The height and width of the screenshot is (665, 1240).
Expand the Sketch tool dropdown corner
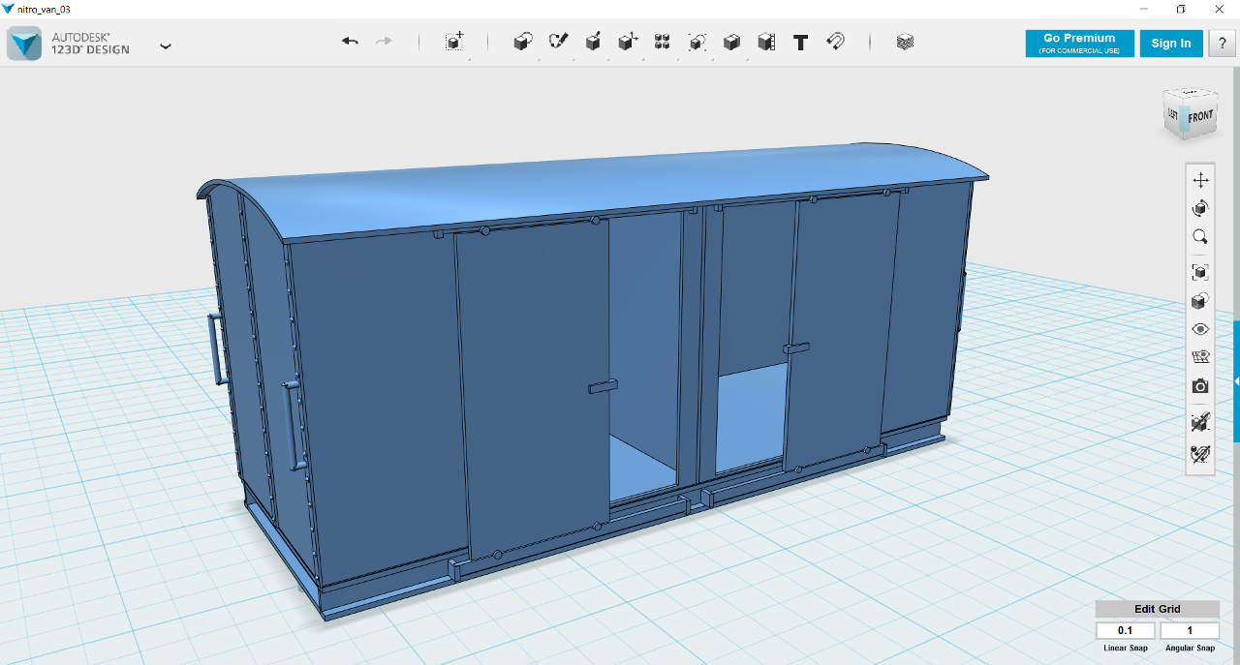tap(573, 58)
